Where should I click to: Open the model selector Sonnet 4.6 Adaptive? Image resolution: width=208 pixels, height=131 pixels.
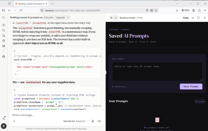[75, 121]
